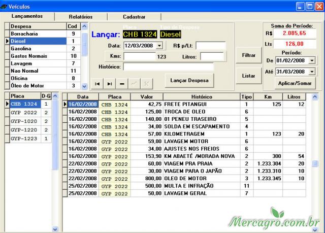Open the 'De' period start date dropdown
The width and height of the screenshot is (325, 233).
click(x=311, y=60)
